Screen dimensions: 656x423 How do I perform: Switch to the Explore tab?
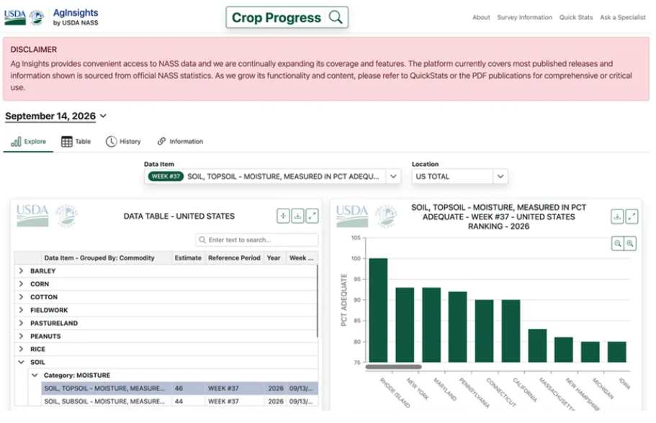point(28,142)
